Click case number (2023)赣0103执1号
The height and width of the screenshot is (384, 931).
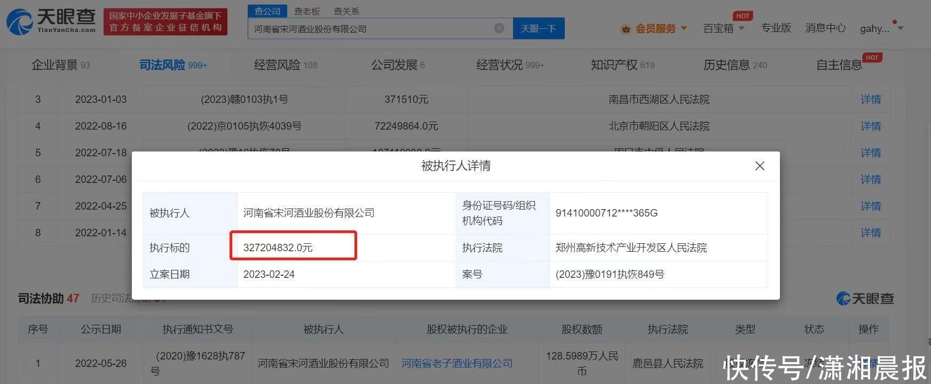tap(244, 99)
